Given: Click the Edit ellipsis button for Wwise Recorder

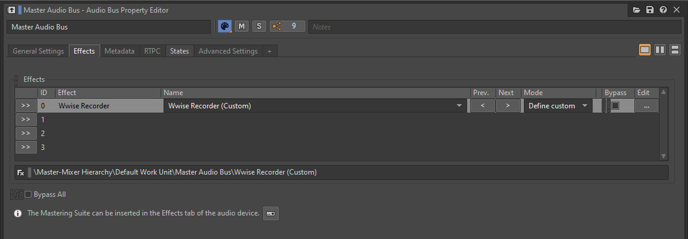Looking at the screenshot, I should pos(646,105).
